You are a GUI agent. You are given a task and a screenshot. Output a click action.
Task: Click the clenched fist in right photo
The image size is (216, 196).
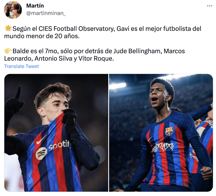pos(206,173)
